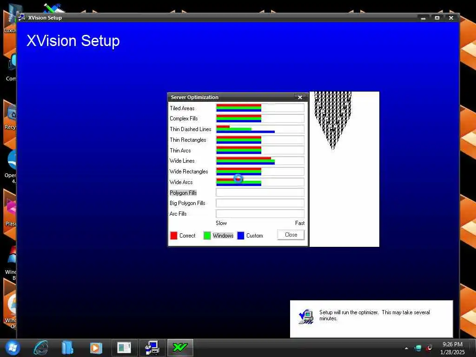
Task: Click the setup installer taskbar icon
Action: 152,348
